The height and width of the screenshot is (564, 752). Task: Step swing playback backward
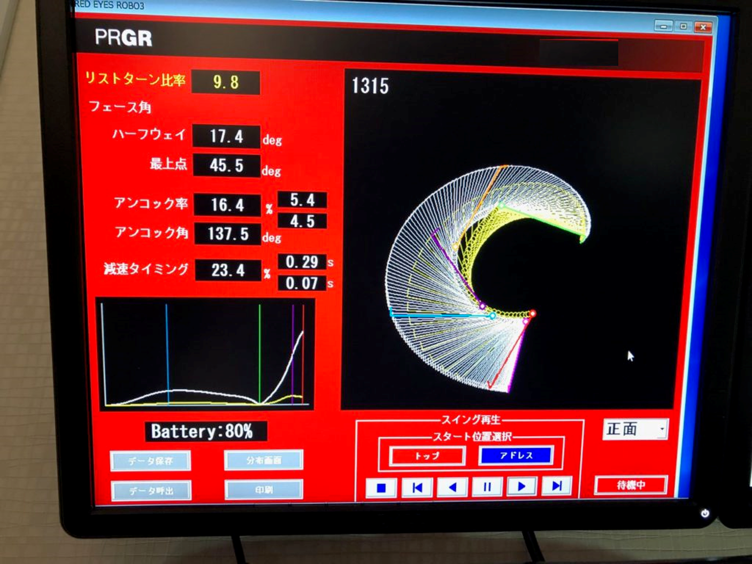click(452, 487)
